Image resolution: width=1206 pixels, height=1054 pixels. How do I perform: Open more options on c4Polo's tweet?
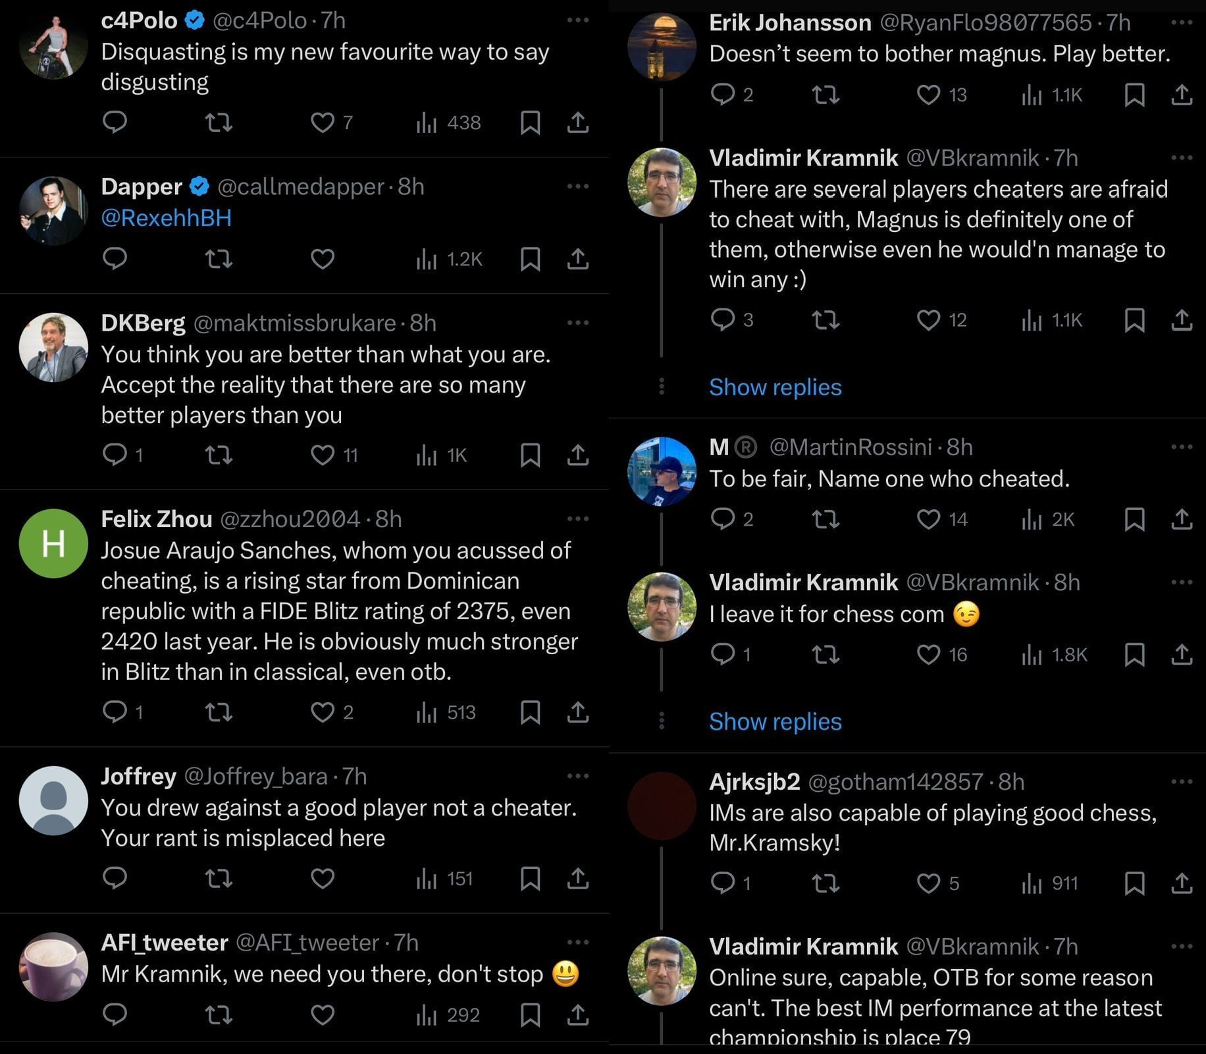(577, 20)
